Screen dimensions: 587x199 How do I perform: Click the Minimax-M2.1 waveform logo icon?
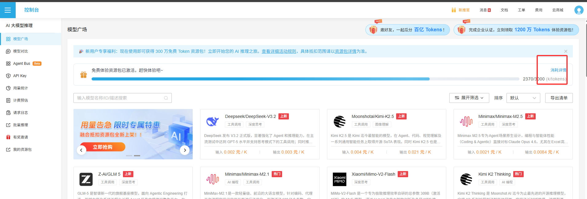213,179
